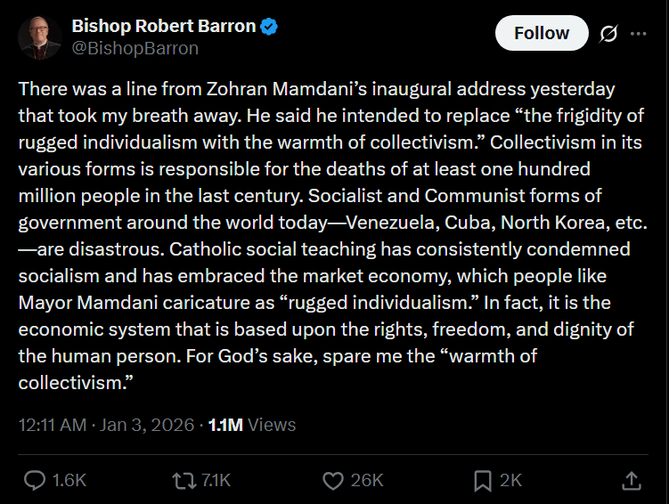Click the blue verified checkmark badge
The width and height of the screenshot is (669, 504).
pyautogui.click(x=269, y=27)
